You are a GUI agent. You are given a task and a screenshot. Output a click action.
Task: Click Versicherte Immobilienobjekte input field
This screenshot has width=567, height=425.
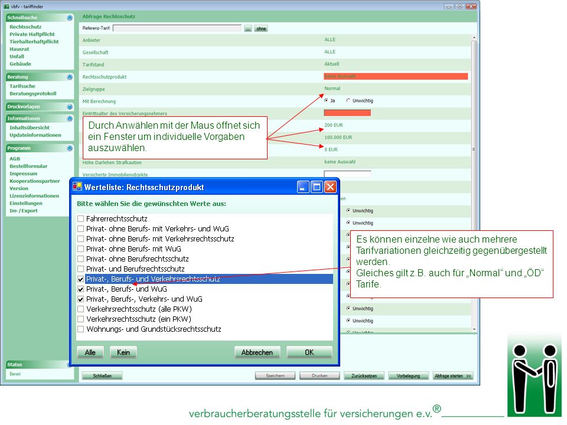(347, 174)
